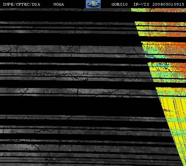Click the letters TEC in the CPTEC logo
The image size is (186, 166).
point(95,4)
